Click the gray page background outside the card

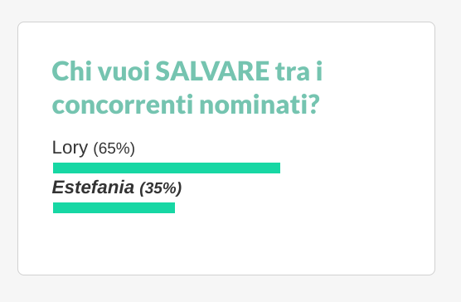click(x=230, y=290)
